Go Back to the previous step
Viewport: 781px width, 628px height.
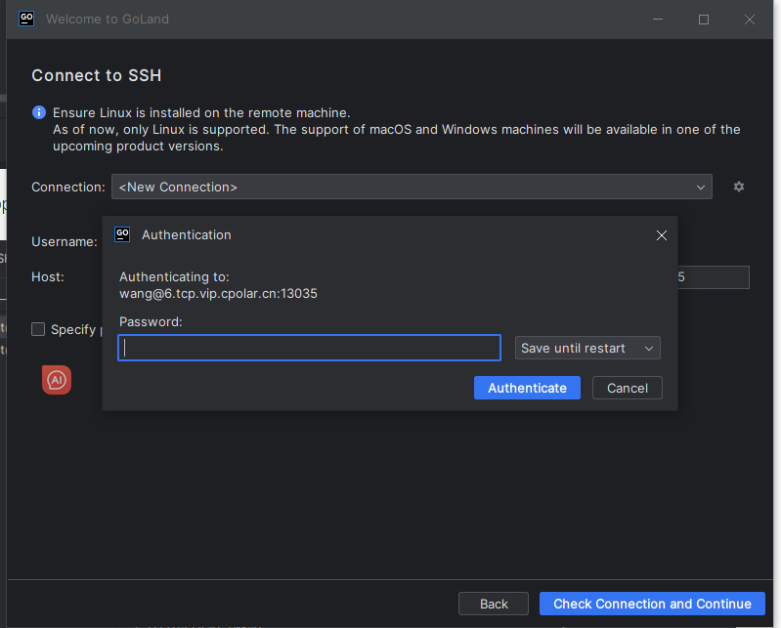tap(494, 604)
